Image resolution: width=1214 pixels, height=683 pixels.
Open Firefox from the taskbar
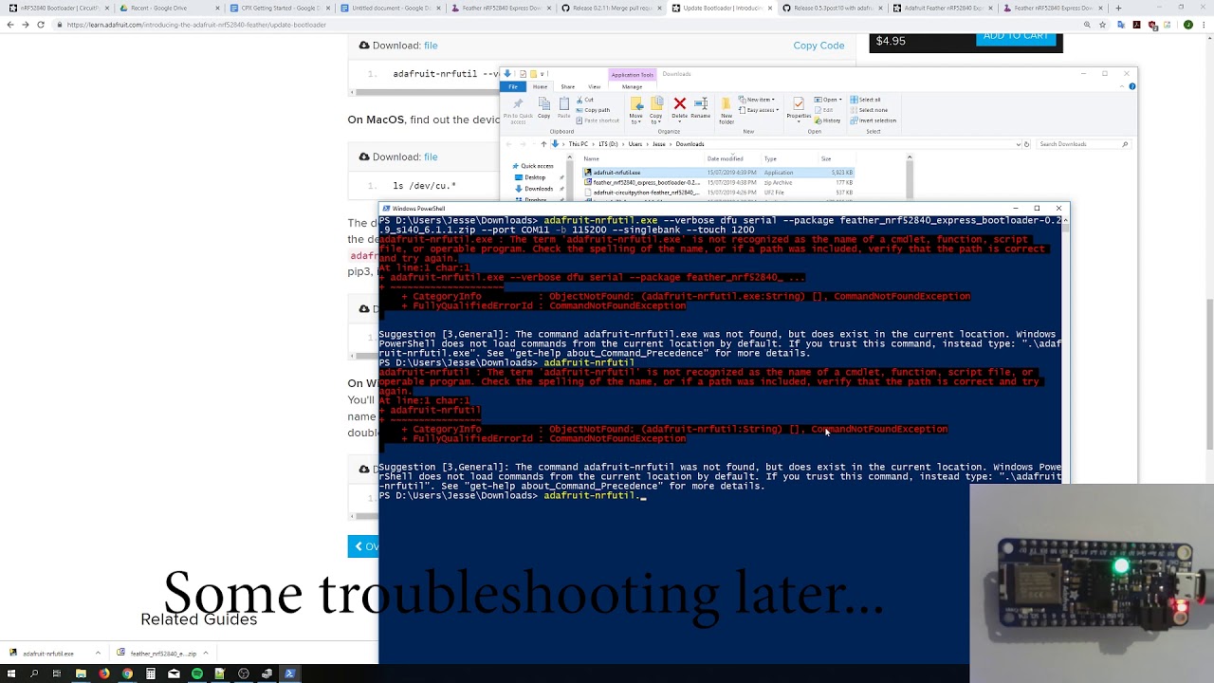point(104,674)
